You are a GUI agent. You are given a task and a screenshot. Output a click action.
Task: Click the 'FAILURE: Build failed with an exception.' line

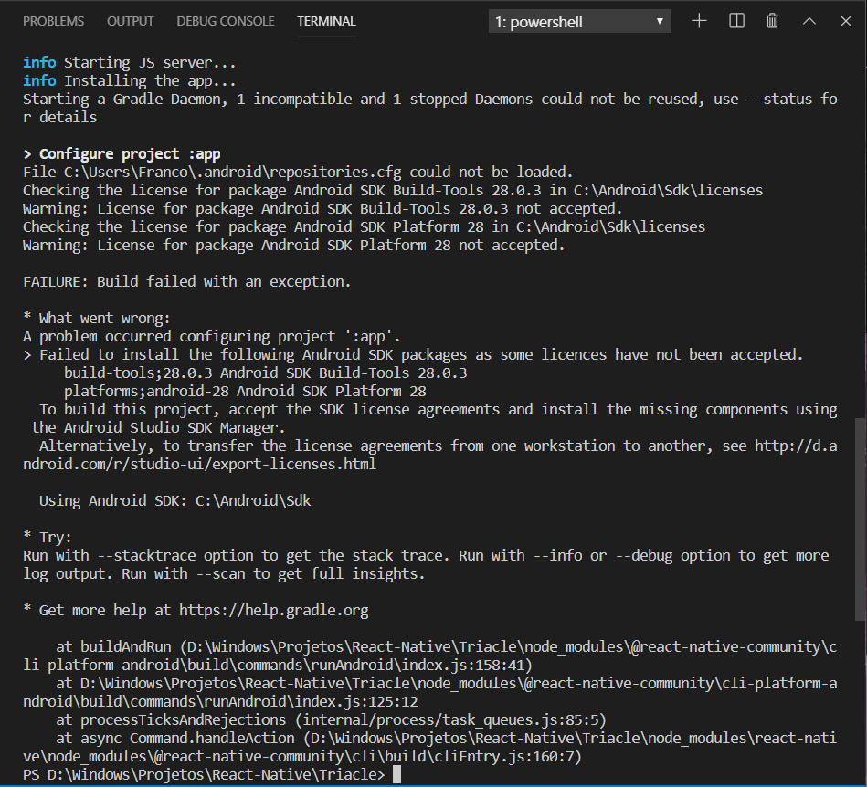pyautogui.click(x=187, y=282)
